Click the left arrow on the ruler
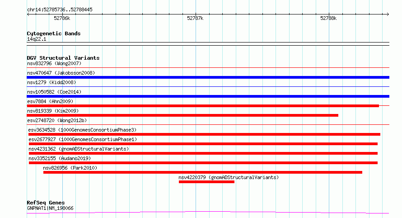402x218 pixels. click(28, 14)
